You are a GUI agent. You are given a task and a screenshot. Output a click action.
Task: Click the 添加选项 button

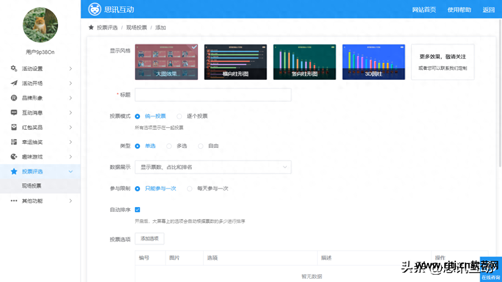pos(149,238)
